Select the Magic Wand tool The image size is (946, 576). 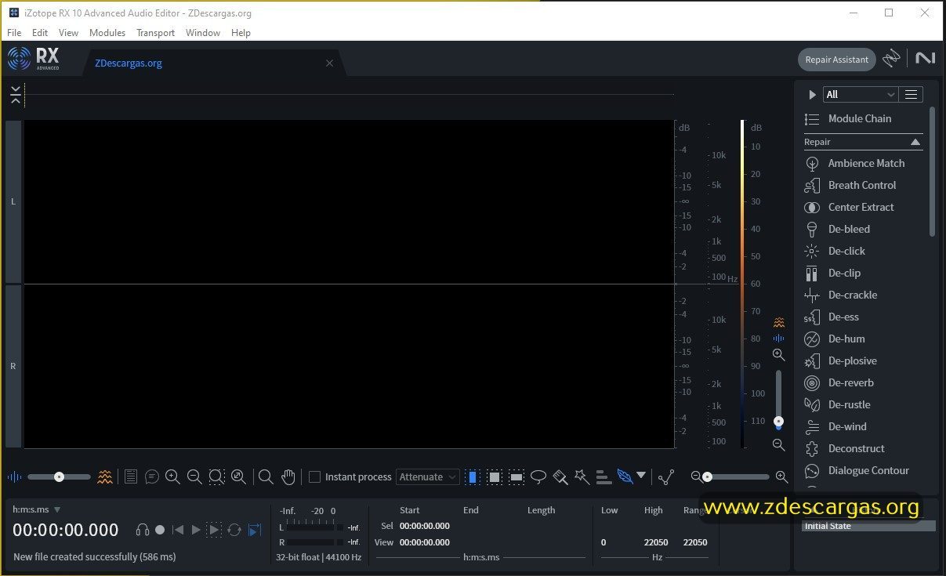pyautogui.click(x=582, y=476)
